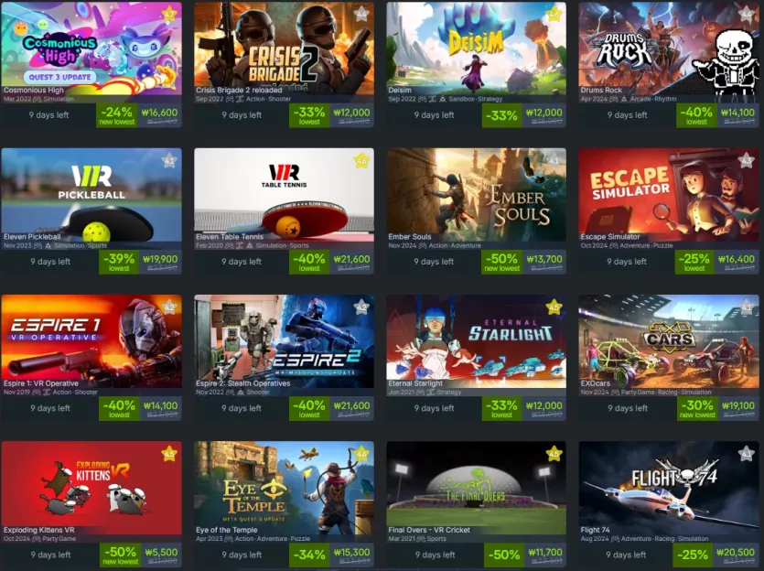Image resolution: width=764 pixels, height=571 pixels.
Task: Open the Ember Souls game artwork
Action: [477, 195]
